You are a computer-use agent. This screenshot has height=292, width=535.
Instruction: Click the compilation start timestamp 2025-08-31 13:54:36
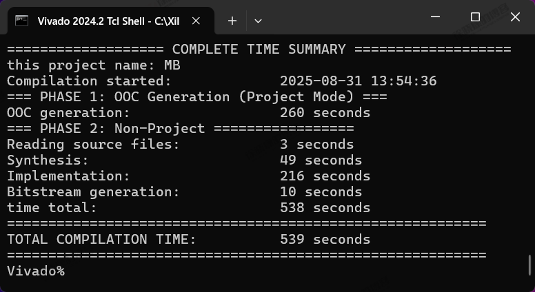tap(359, 81)
